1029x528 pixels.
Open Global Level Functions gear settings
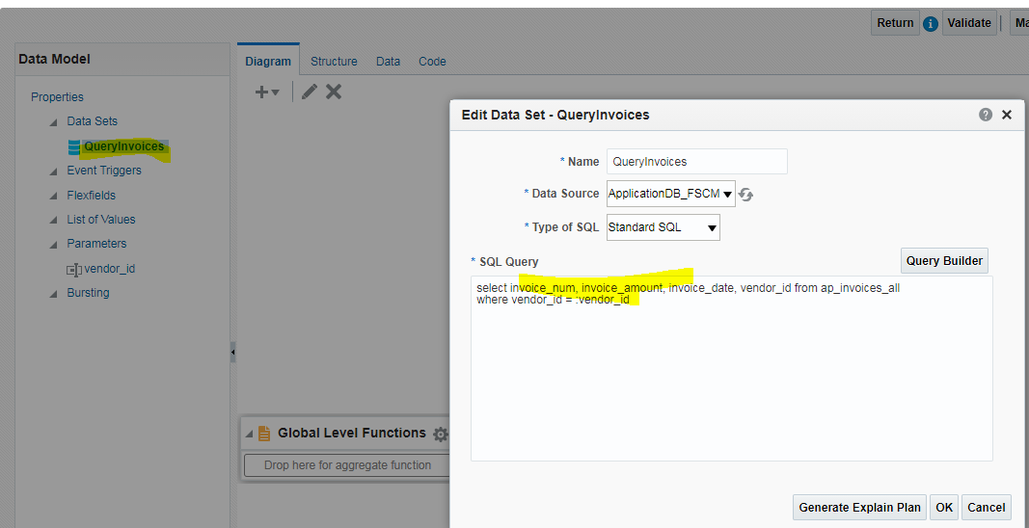(x=441, y=435)
